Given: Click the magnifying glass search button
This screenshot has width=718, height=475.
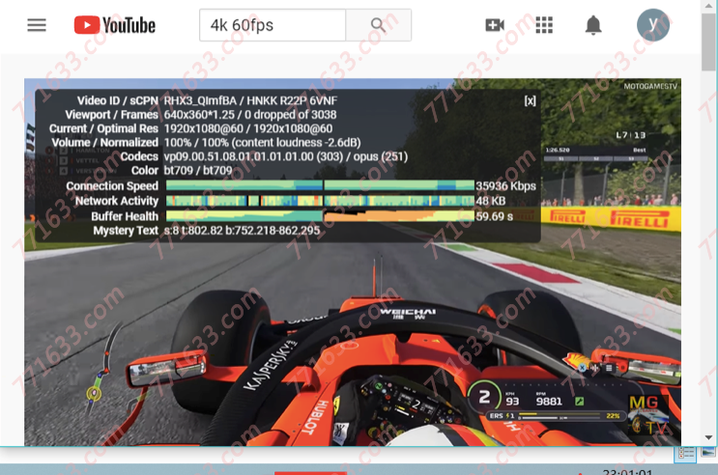Looking at the screenshot, I should [x=378, y=25].
